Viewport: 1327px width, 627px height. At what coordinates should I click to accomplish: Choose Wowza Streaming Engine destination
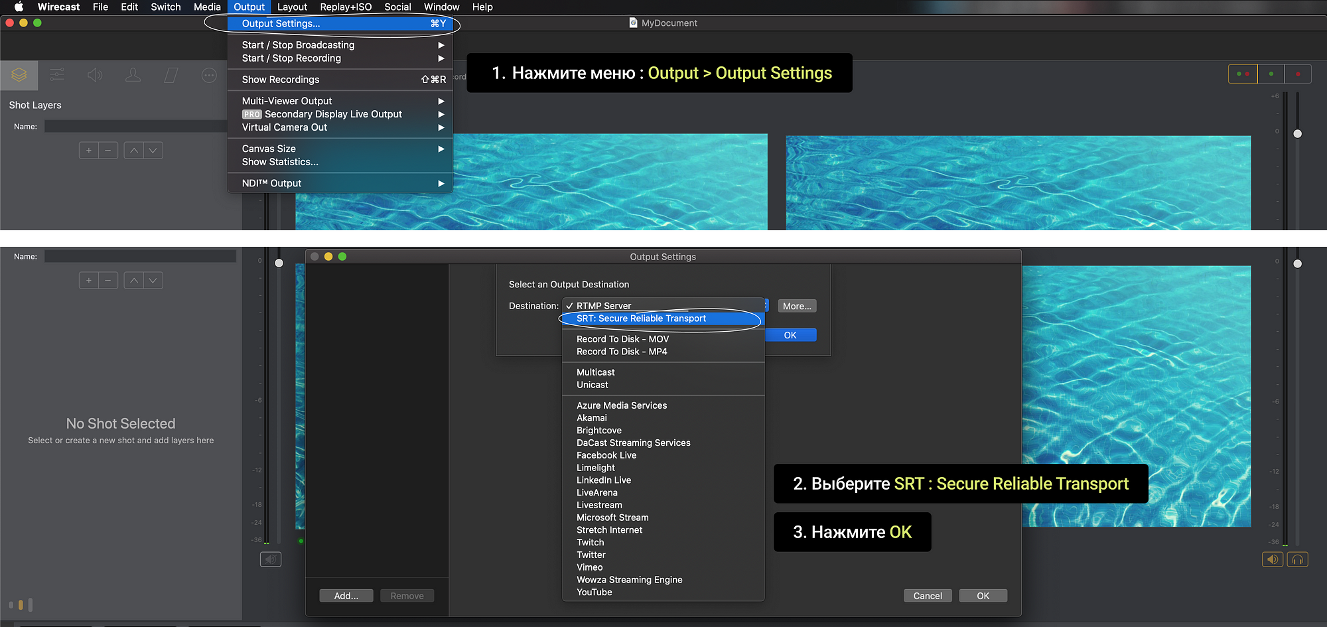coord(663,579)
